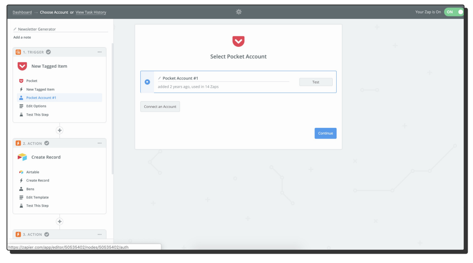Click the Airtable small icon in sidebar list
The height and width of the screenshot is (263, 473).
pyautogui.click(x=21, y=172)
